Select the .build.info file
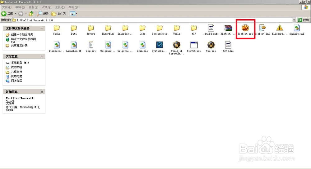This screenshot has width=311, height=169. (211, 30)
